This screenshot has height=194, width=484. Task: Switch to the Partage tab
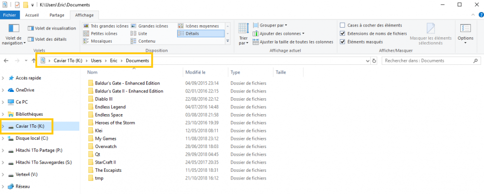pyautogui.click(x=57, y=15)
